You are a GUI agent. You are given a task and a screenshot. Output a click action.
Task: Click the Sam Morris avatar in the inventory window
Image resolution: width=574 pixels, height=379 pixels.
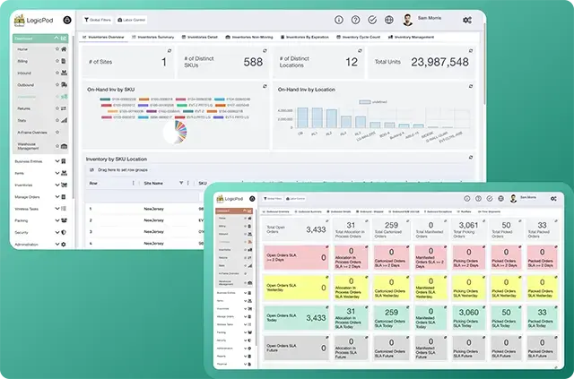pyautogui.click(x=407, y=20)
